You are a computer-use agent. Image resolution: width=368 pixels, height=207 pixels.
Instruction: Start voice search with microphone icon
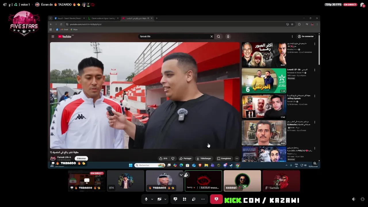click(228, 37)
